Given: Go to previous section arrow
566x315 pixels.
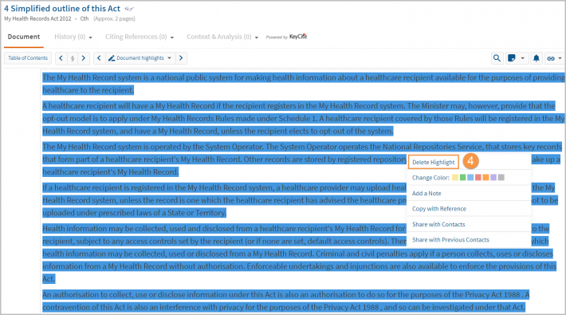Looking at the screenshot, I should point(61,58).
